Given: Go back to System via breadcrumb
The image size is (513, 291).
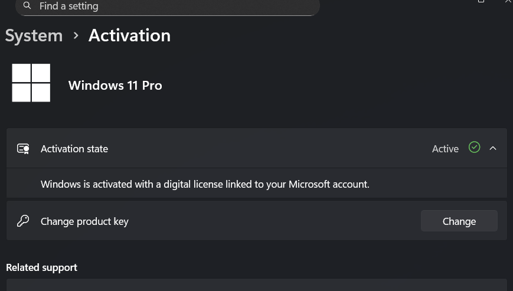Looking at the screenshot, I should 34,35.
